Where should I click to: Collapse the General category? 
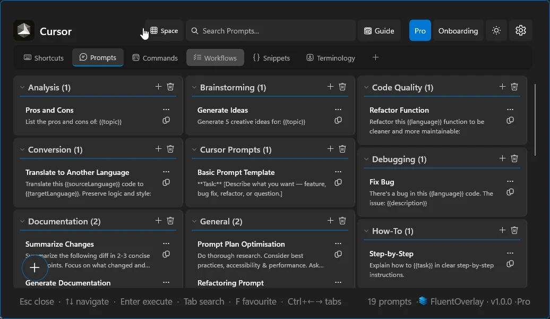coord(194,222)
